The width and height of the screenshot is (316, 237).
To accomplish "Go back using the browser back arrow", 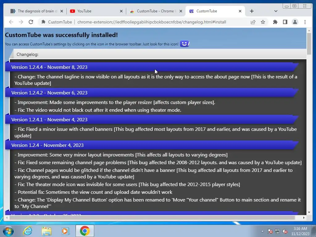I will click(11, 22).
